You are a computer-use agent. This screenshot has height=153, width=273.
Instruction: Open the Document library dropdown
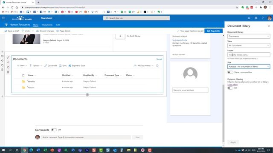click(x=249, y=36)
